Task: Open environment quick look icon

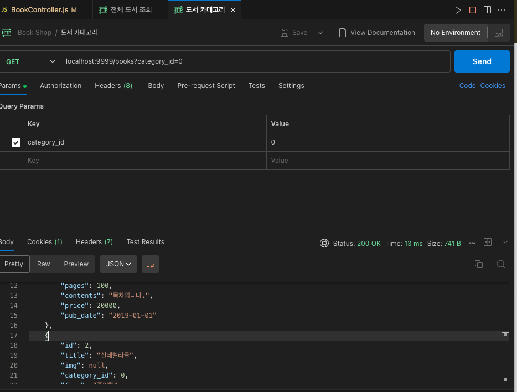Action: coord(499,33)
